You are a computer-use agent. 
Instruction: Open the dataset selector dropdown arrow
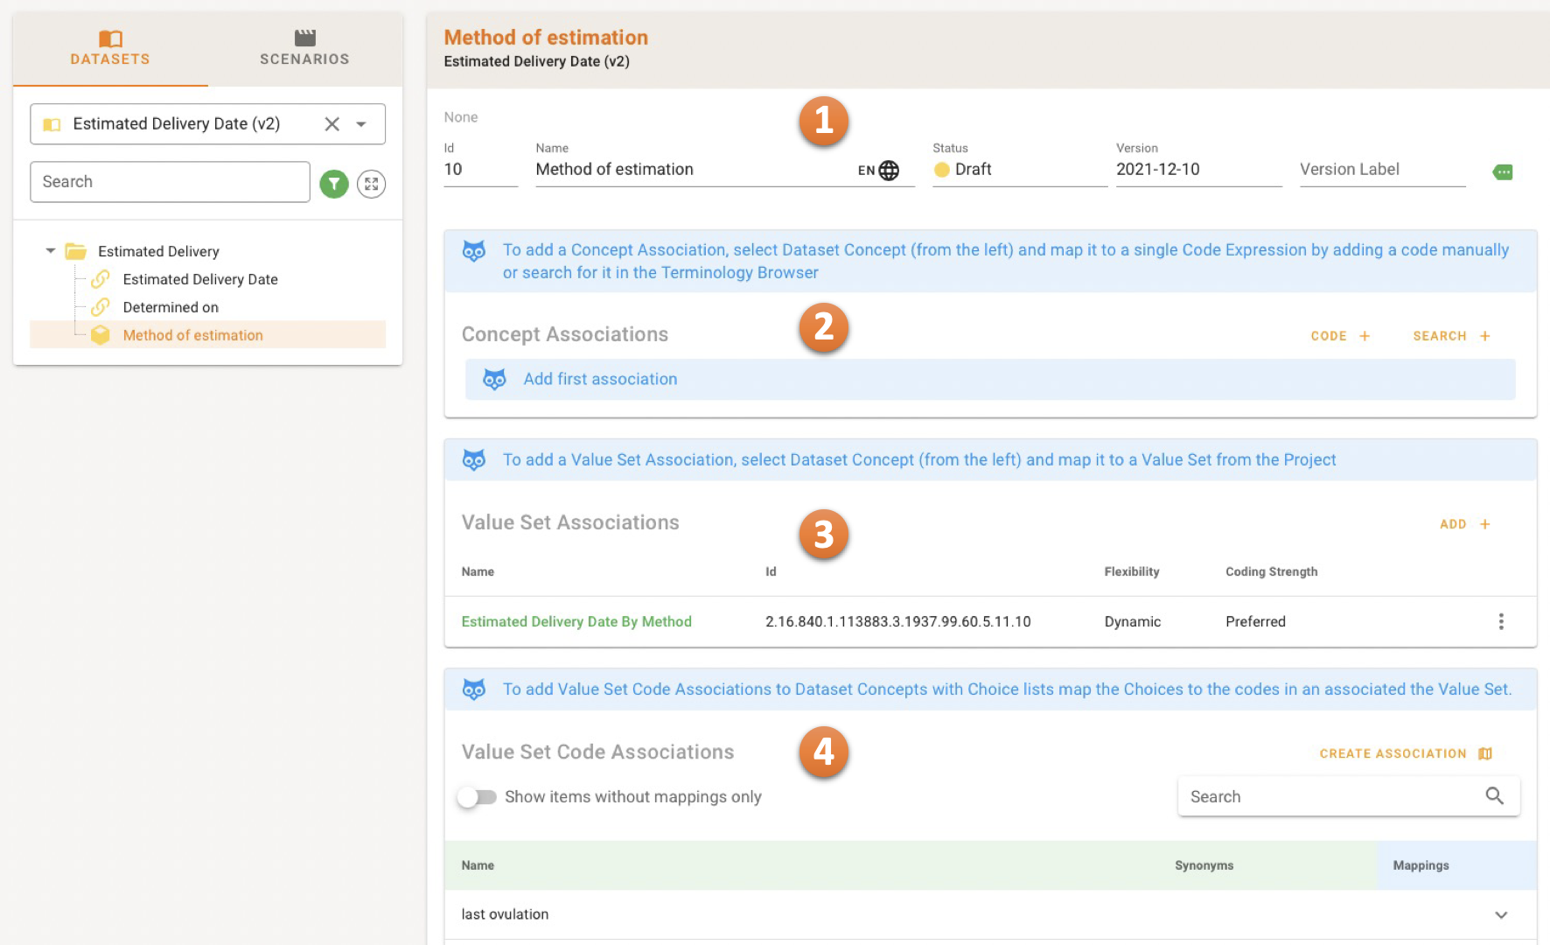[x=361, y=124]
